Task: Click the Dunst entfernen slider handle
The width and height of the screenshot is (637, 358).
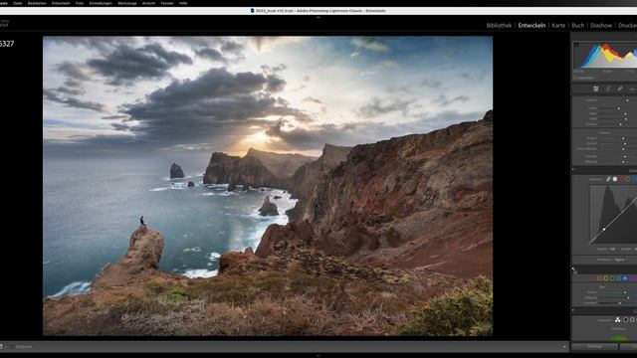Action: [x=624, y=149]
